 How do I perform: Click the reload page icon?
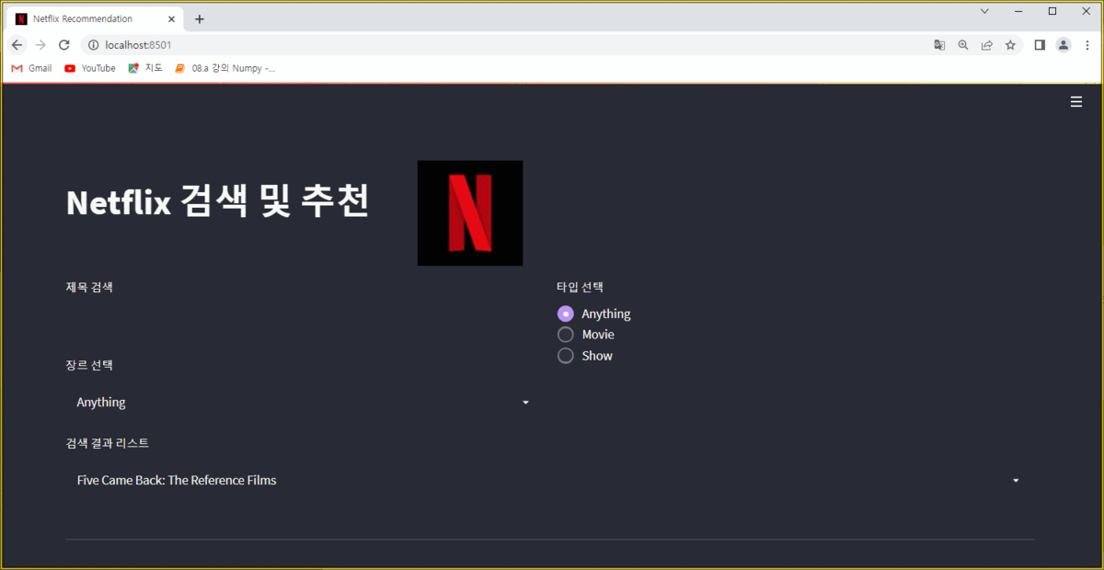click(x=63, y=44)
